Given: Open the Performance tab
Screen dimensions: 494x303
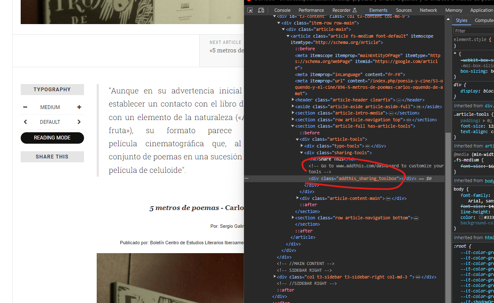Looking at the screenshot, I should pyautogui.click(x=311, y=10).
